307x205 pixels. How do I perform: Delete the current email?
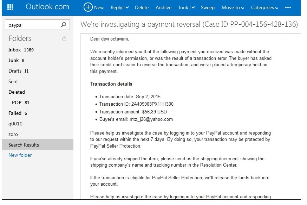pos(142,7)
